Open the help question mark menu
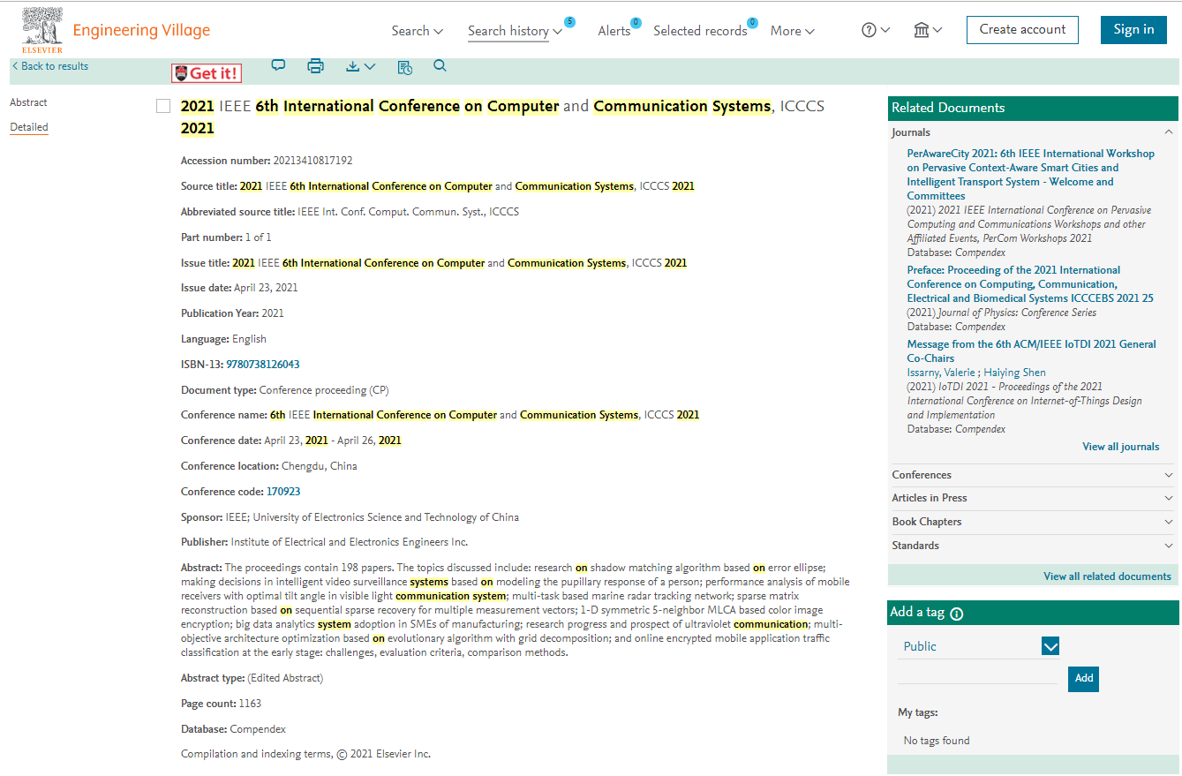This screenshot has height=776, width=1182. click(876, 30)
